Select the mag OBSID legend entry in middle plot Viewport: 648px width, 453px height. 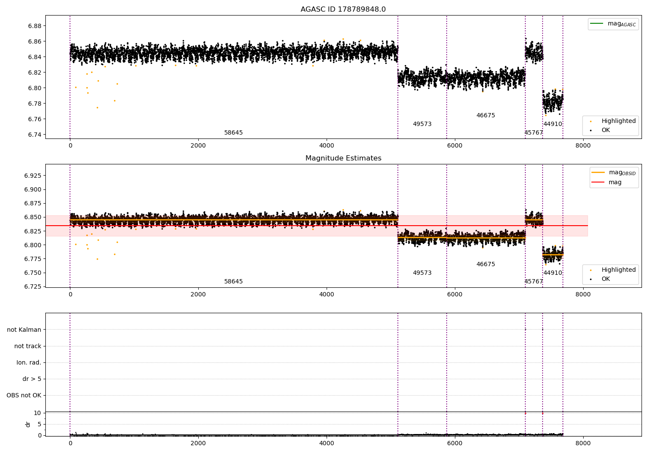613,173
